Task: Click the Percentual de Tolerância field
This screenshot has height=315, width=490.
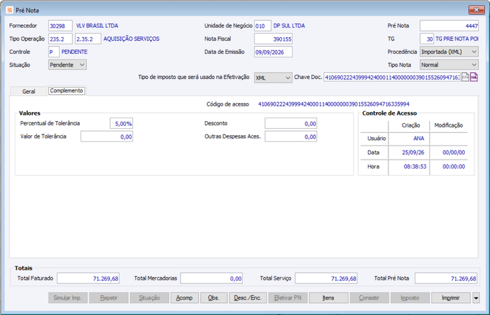Action: pyautogui.click(x=121, y=123)
